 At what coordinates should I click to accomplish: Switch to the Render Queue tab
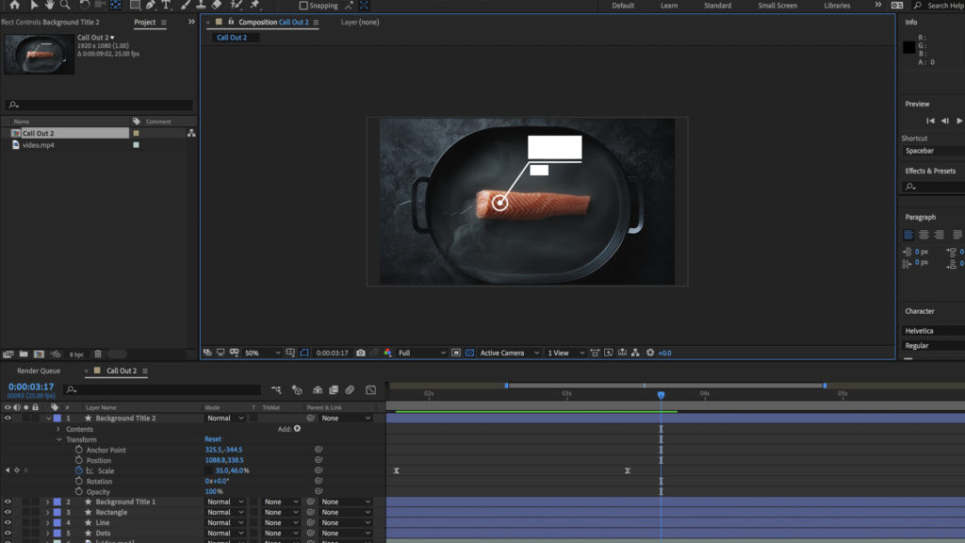click(x=39, y=370)
